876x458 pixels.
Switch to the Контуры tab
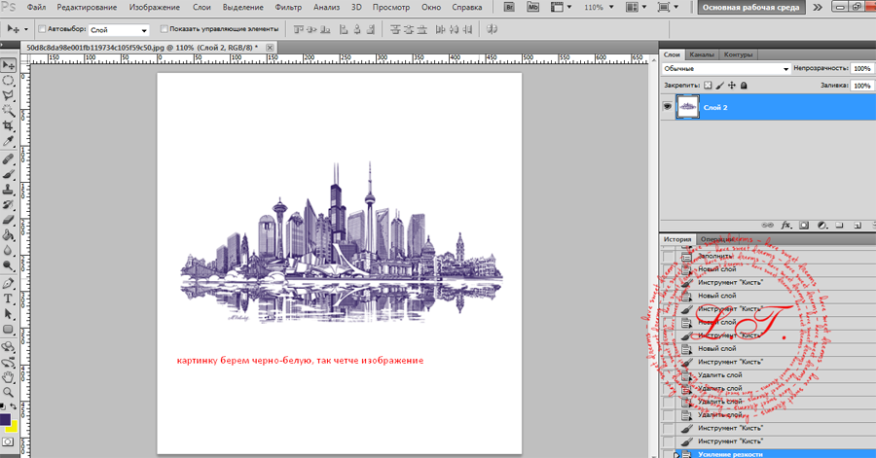pyautogui.click(x=738, y=54)
